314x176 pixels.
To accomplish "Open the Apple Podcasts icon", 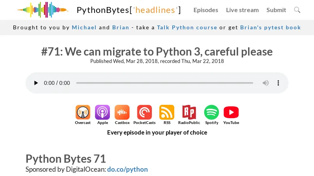I will (x=102, y=112).
